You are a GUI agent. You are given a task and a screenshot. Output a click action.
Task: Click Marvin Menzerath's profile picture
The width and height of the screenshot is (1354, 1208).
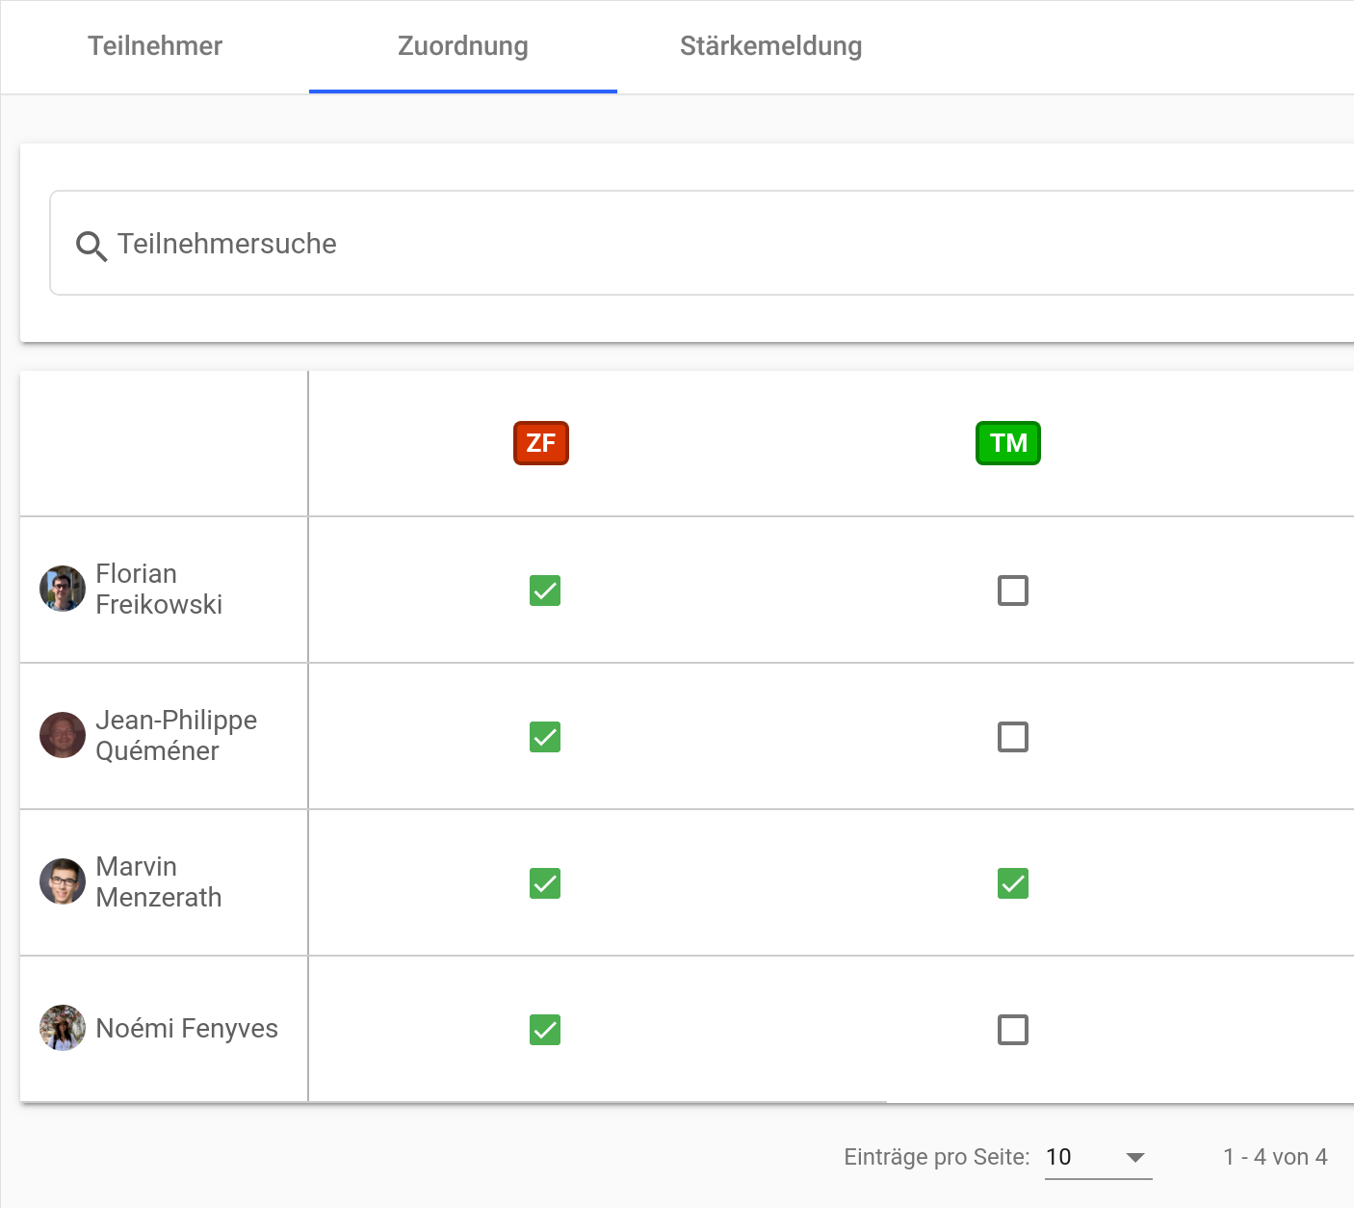point(63,881)
